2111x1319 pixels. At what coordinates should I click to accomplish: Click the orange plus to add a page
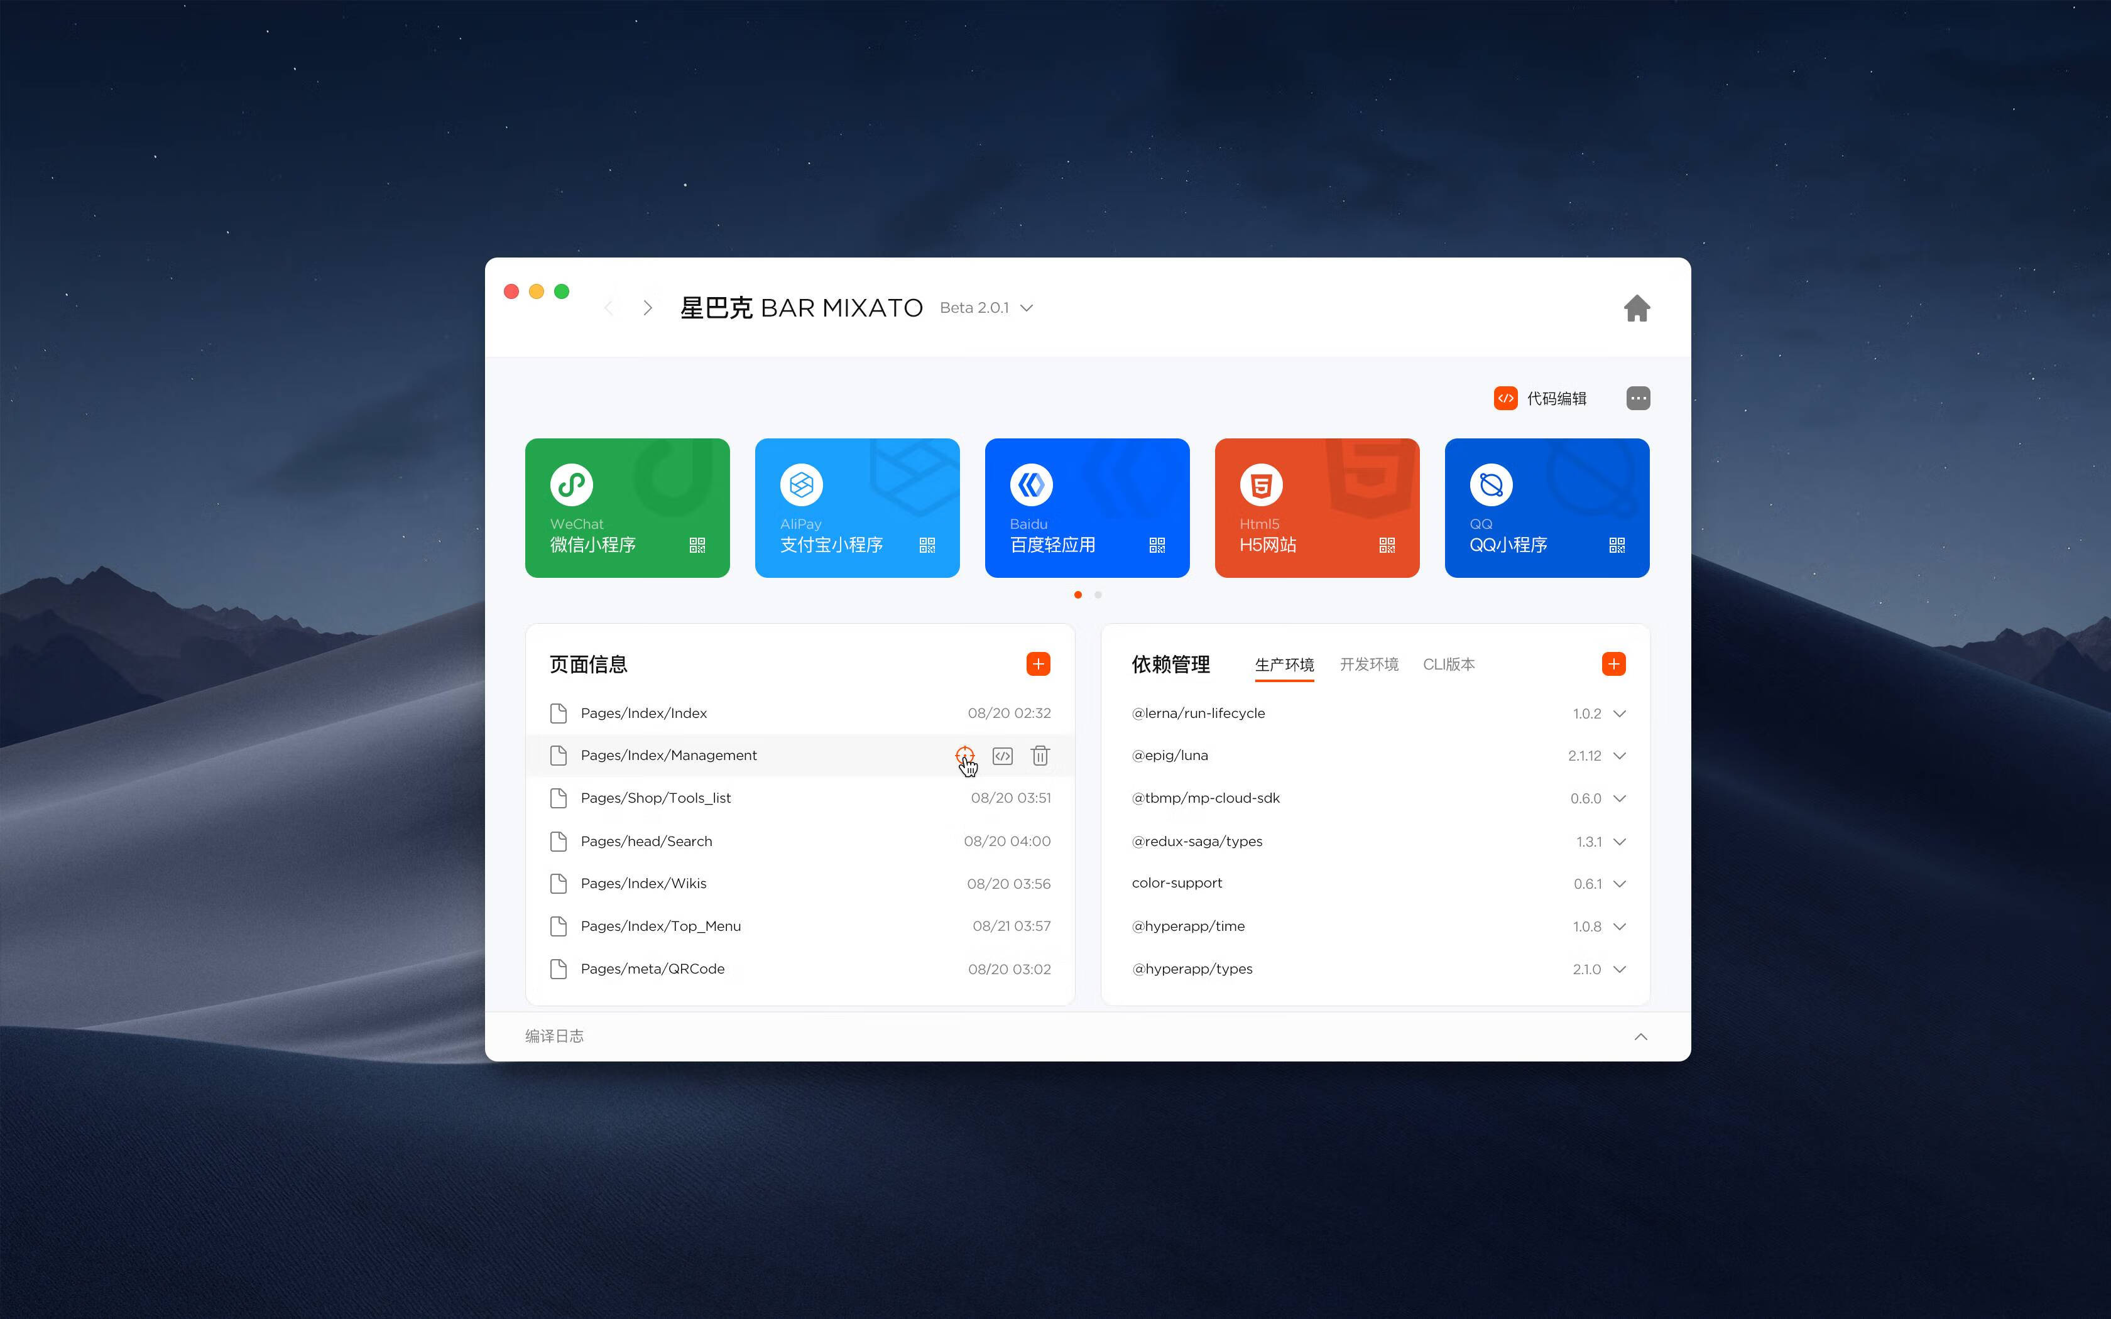point(1038,664)
